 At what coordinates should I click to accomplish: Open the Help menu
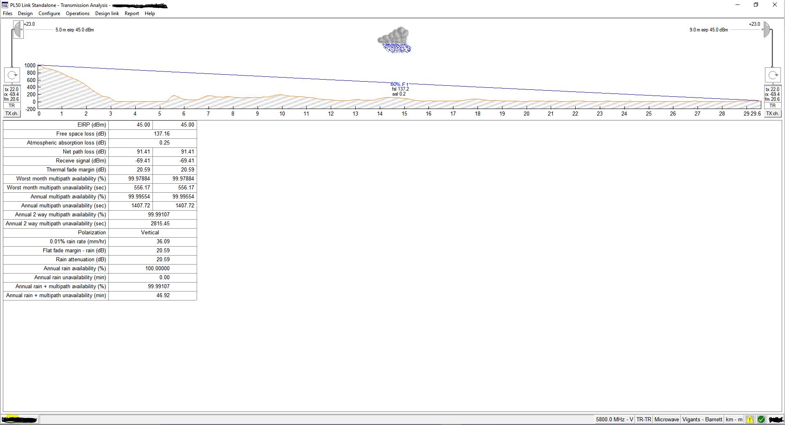coord(150,13)
